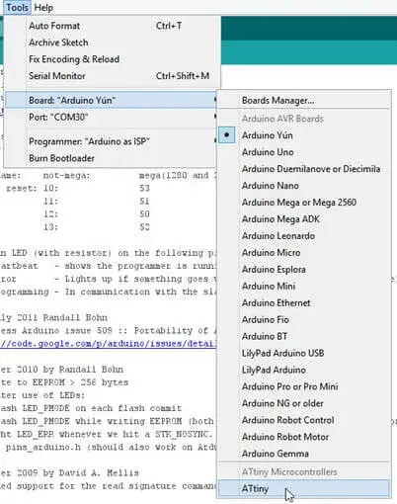This screenshot has height=504, width=397.
Task: Expand the Port: "COM30" submenu
Action: click(111, 117)
